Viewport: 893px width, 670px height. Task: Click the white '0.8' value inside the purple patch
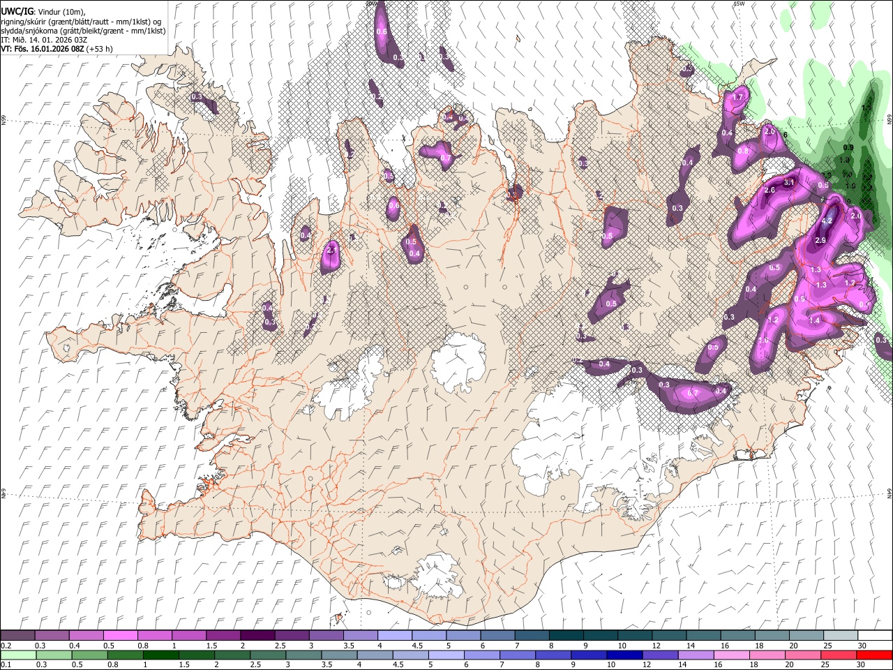point(744,151)
